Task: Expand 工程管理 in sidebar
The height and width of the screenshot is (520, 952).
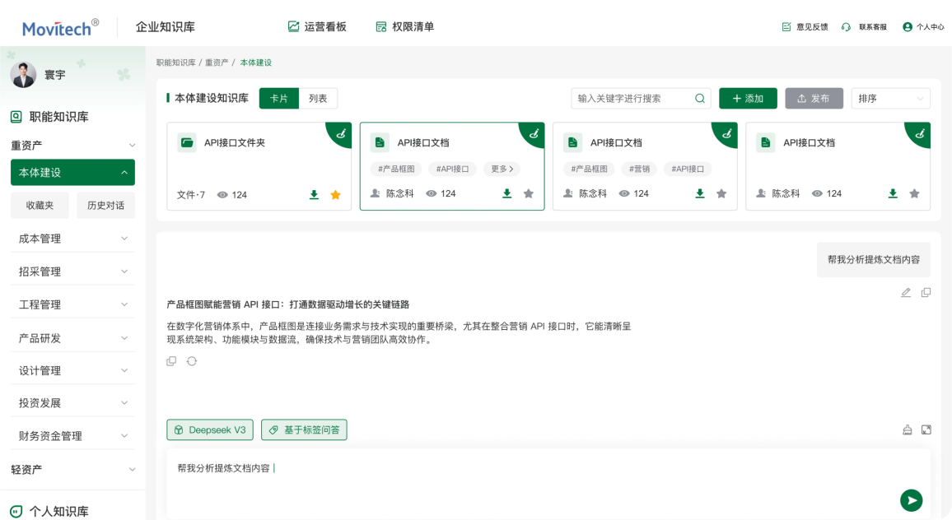Action: [x=72, y=304]
